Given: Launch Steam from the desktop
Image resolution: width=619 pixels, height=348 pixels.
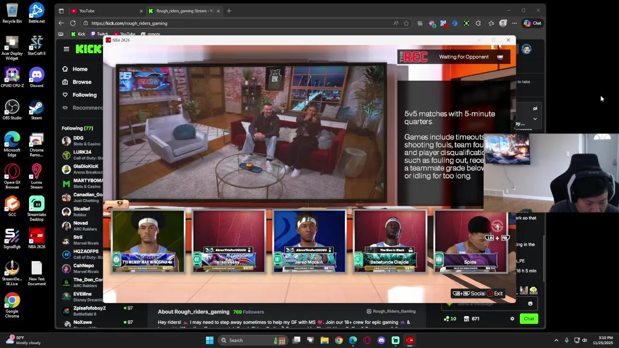Looking at the screenshot, I should click(36, 110).
